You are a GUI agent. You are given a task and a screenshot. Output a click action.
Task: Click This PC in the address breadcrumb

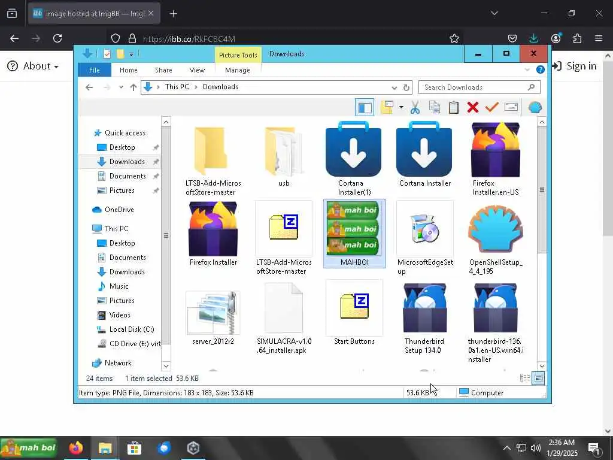(x=177, y=87)
